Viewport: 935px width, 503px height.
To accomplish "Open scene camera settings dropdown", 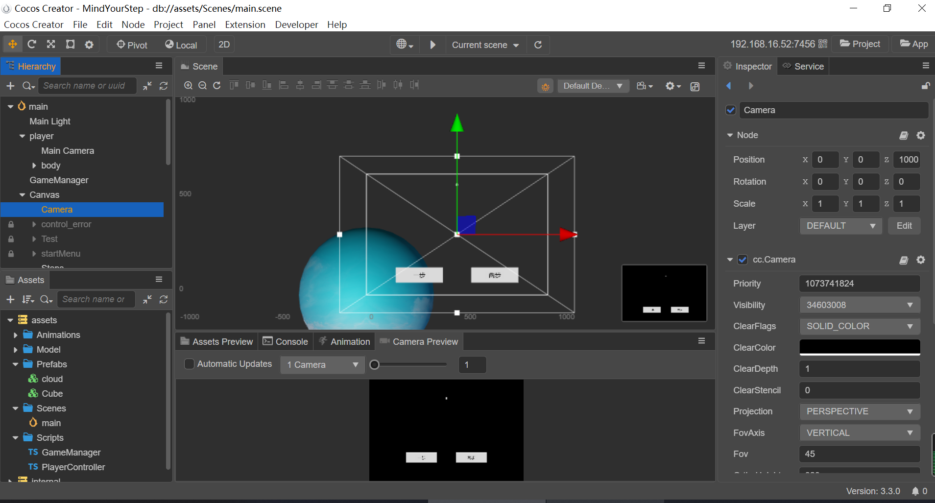I will pos(645,86).
